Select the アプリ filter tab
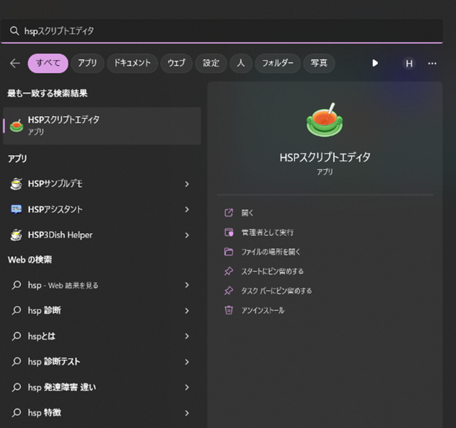456x428 pixels. pos(87,64)
